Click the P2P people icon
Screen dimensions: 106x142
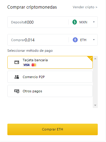17,77
